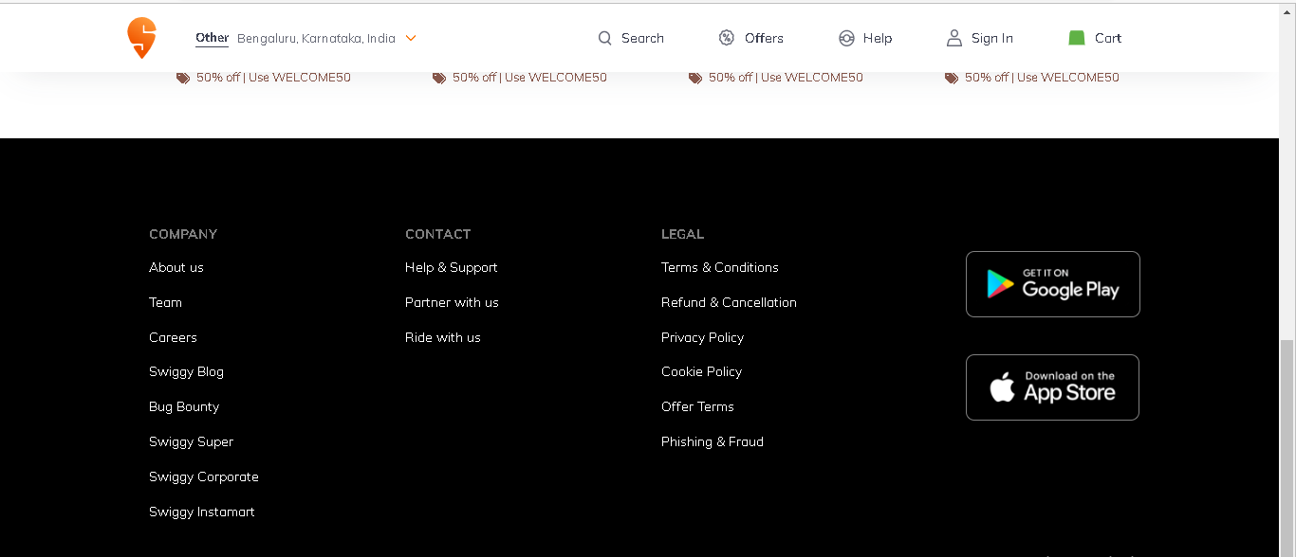Click the rightmost coupon tag icon
The image size is (1296, 557).
tap(952, 77)
